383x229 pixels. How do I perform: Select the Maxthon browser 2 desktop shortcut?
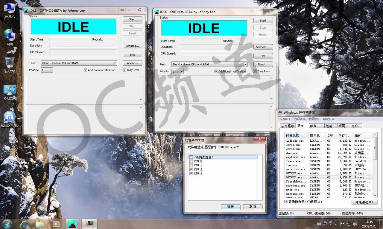10,119
